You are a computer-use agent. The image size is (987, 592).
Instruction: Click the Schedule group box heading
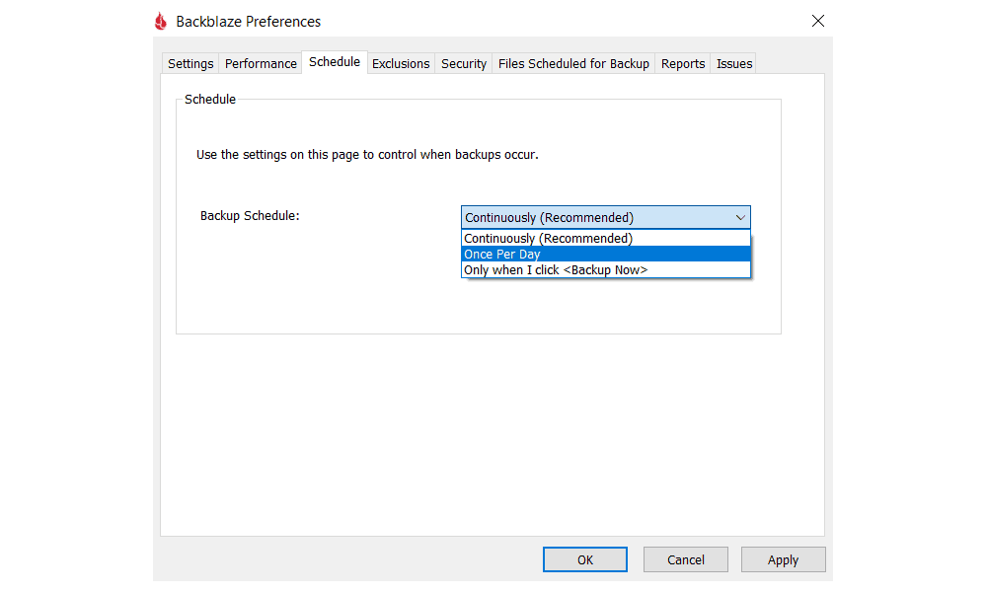tap(210, 100)
